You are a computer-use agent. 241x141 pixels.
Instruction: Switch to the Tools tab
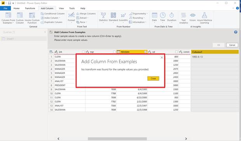pyautogui.click(x=72, y=8)
